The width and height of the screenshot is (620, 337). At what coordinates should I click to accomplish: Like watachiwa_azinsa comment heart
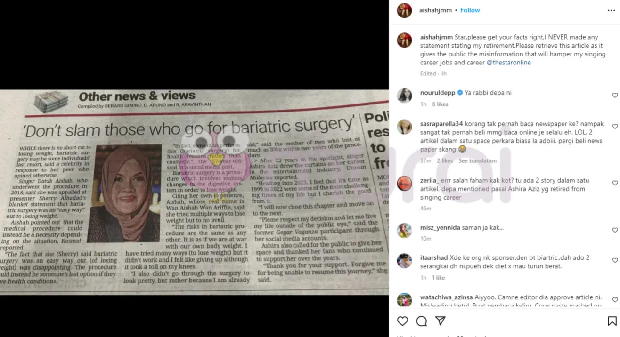pos(615,299)
